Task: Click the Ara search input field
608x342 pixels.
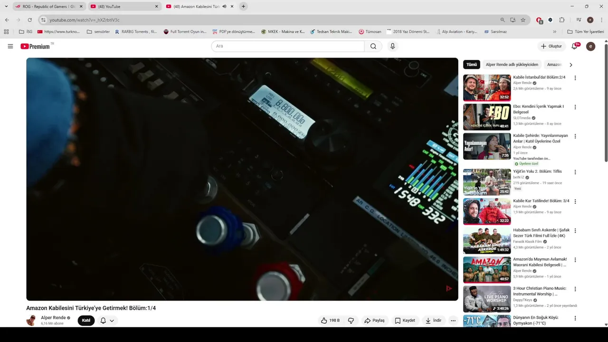Action: [x=288, y=46]
